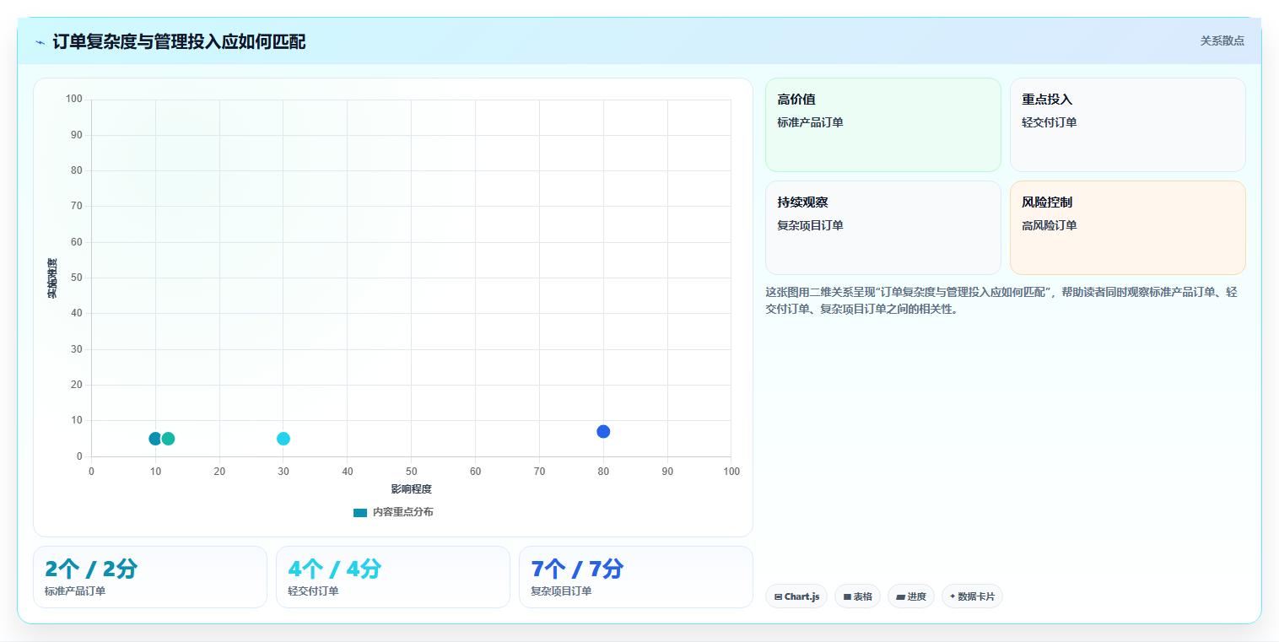Screen dimensions: 1279x642
Task: Select the blue data point at x=80
Action: point(603,432)
